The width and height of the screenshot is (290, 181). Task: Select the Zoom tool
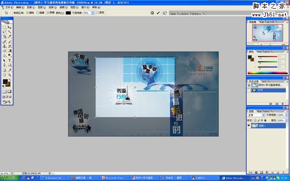click(10, 75)
